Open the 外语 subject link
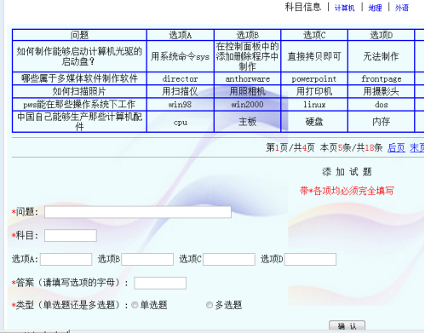Screen dimensions: 425x333 coord(402,8)
